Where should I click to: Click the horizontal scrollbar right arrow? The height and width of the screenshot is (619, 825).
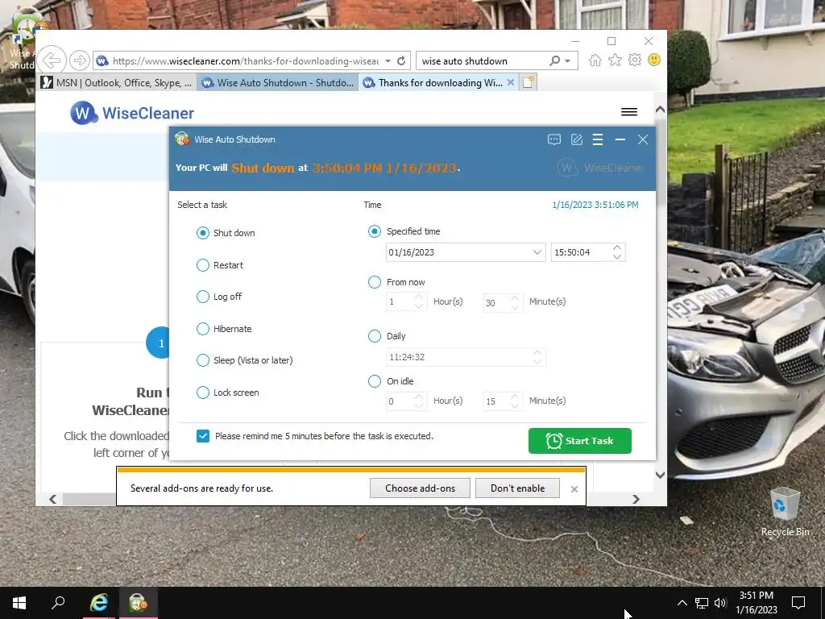click(636, 499)
